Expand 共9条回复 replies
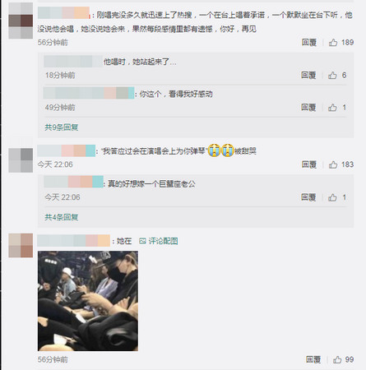This screenshot has width=366, height=370. click(62, 127)
